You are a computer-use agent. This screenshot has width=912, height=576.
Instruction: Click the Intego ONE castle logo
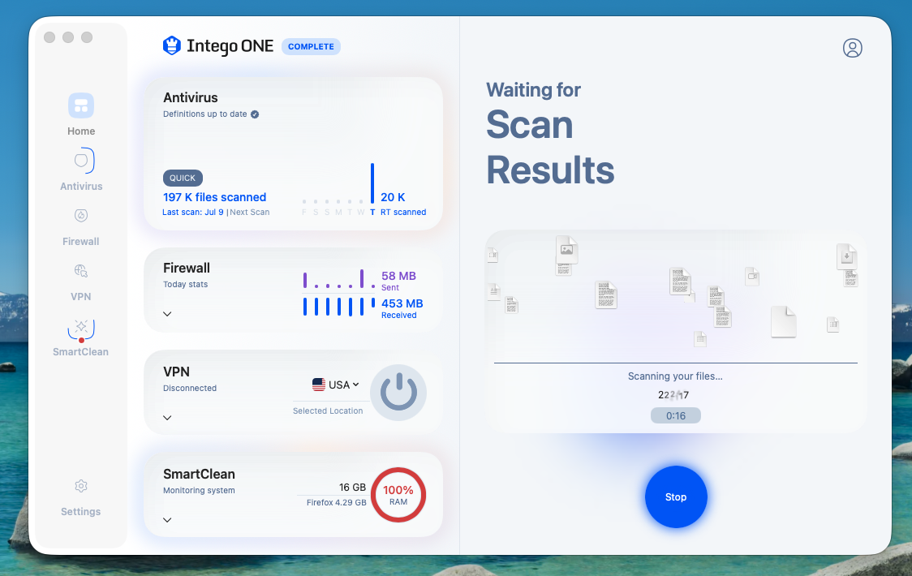pos(171,45)
